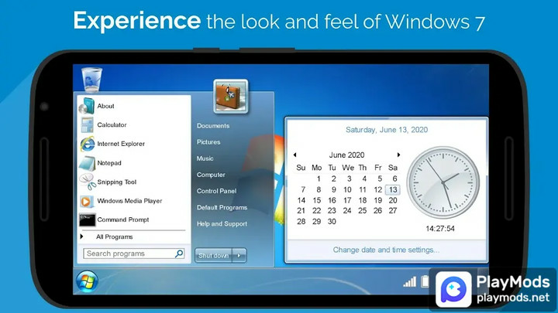This screenshot has height=313, width=558.
Task: Click the signal strength tray icon
Action: pos(410,282)
